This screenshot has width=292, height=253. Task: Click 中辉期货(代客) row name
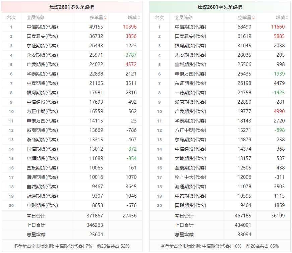[x=42, y=158]
